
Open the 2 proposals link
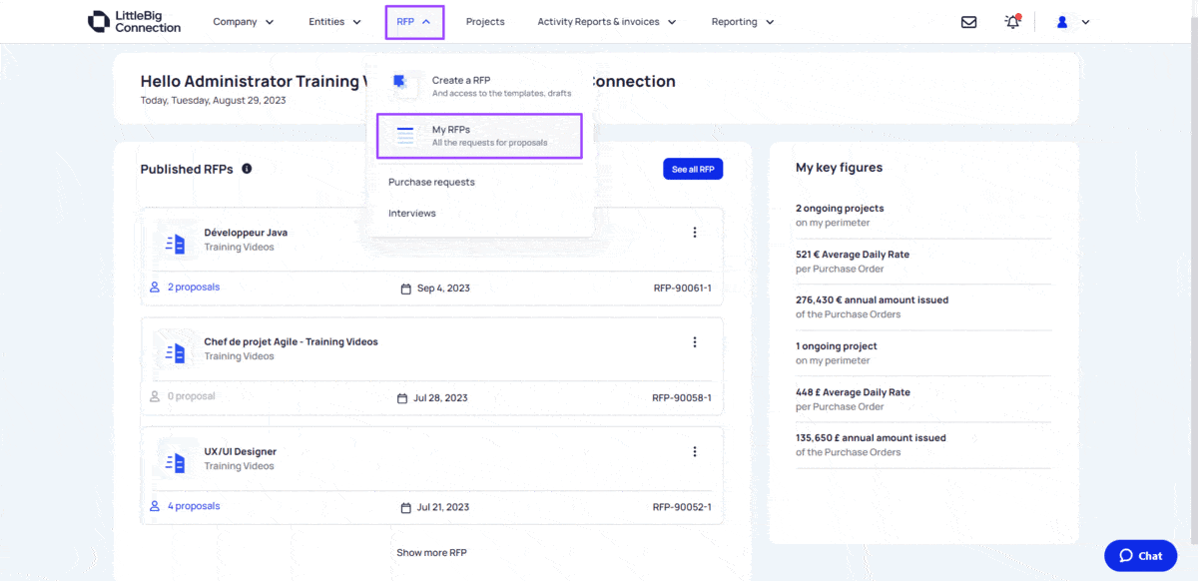[194, 288]
